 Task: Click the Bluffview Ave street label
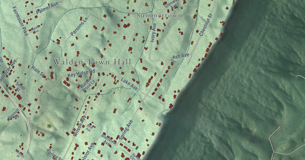coord(109,139)
